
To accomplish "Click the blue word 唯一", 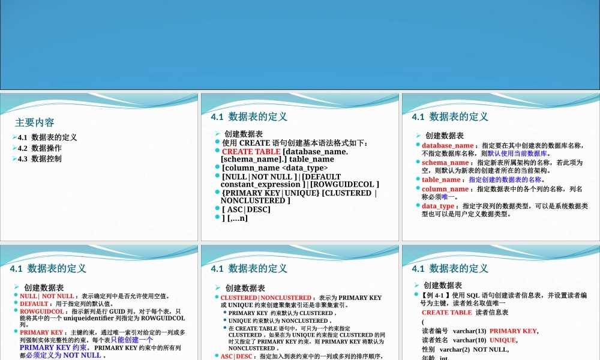I will pos(448,197).
